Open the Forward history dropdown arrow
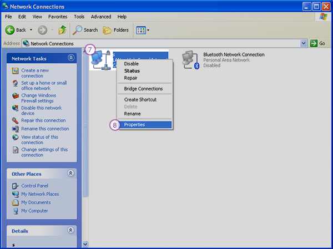Screen dimensions: 333x249 52,30
